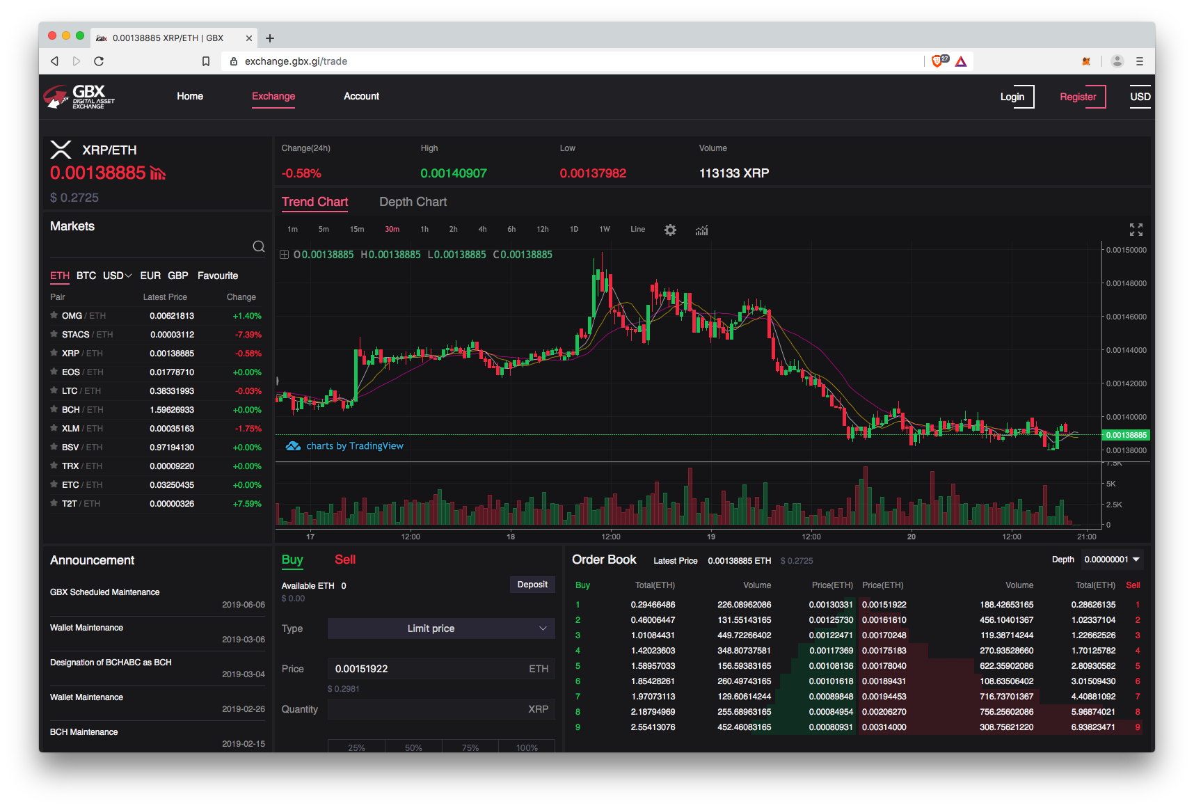This screenshot has width=1194, height=808.
Task: Favourite the STACS / ETH pair star
Action: (x=54, y=334)
